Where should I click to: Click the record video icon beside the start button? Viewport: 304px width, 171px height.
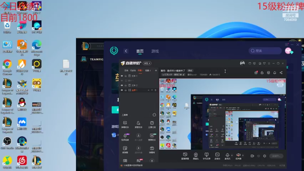pyautogui.click(x=252, y=156)
